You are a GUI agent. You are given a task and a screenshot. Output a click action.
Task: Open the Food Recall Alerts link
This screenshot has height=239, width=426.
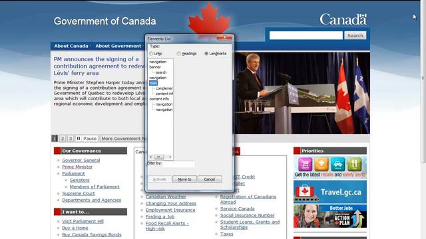167,226
